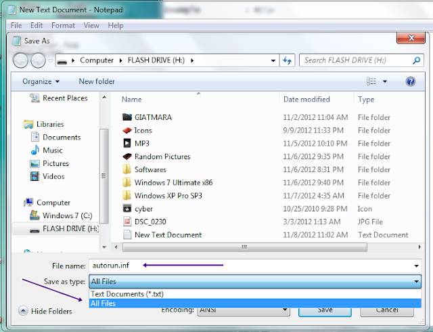Open the Notepad Edit menu
This screenshot has height=332, width=433.
click(x=37, y=26)
